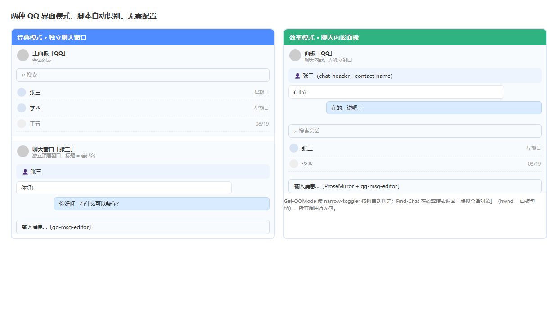Click subtitle 聊天内嵌，无独立窗口
Viewport: 558px width, 315px height.
328,60
